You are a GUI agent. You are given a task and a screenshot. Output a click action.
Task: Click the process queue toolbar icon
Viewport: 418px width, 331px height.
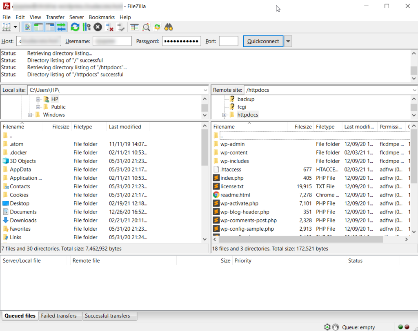click(86, 27)
